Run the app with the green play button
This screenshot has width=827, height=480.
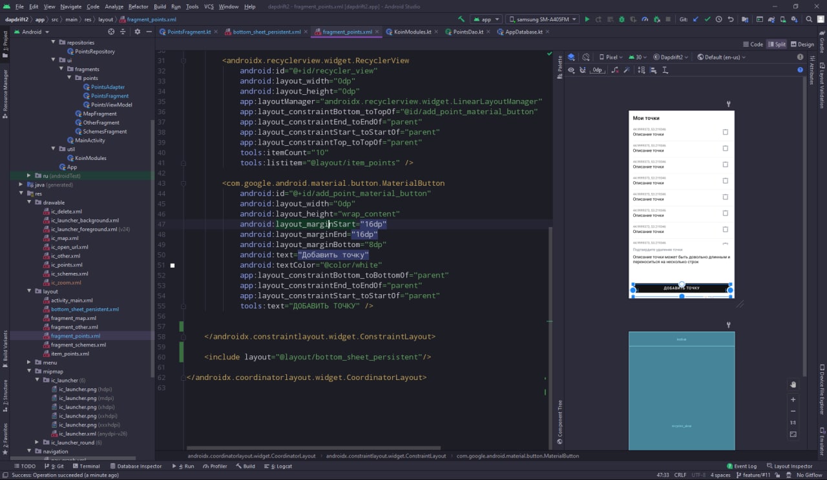pyautogui.click(x=587, y=19)
